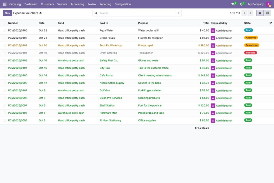This screenshot has height=183, width=274.
Task: Click the Expense vouchers gear icon
Action: (41, 13)
